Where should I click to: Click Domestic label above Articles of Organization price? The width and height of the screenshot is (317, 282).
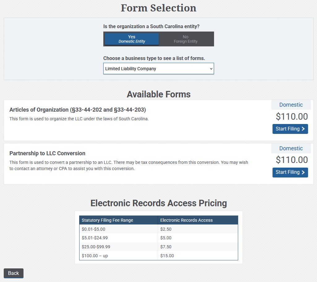click(291, 105)
